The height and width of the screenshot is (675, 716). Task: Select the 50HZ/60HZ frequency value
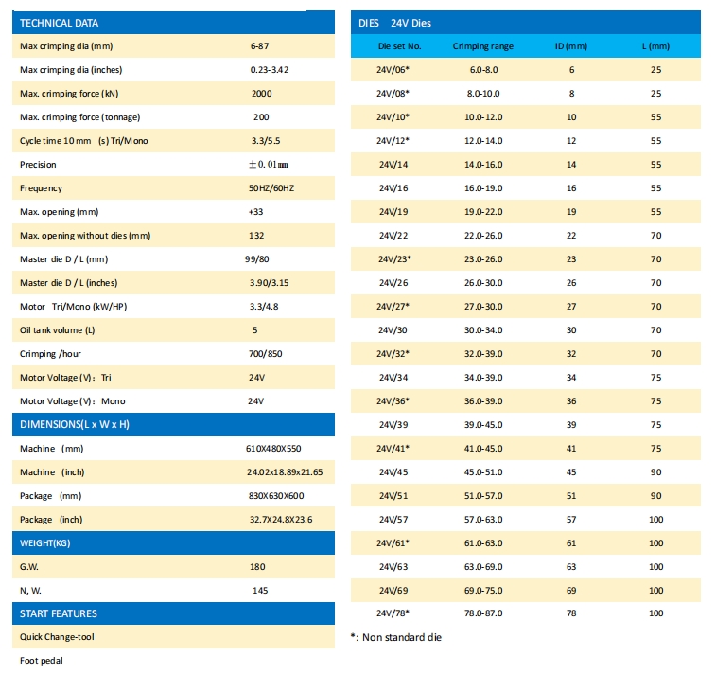(x=271, y=188)
